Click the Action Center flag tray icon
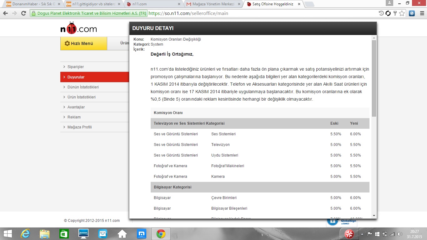Image resolution: width=427 pixels, height=240 pixels. [x=369, y=234]
